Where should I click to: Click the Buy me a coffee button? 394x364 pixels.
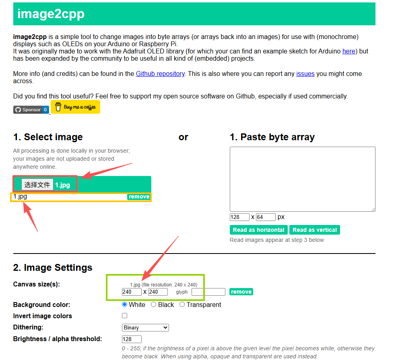pyautogui.click(x=75, y=107)
